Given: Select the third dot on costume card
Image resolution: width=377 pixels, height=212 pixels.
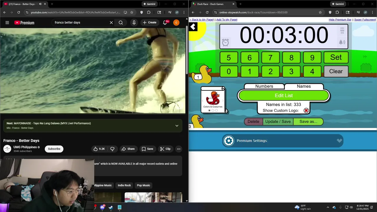Looking at the screenshot, I should click(216, 110).
